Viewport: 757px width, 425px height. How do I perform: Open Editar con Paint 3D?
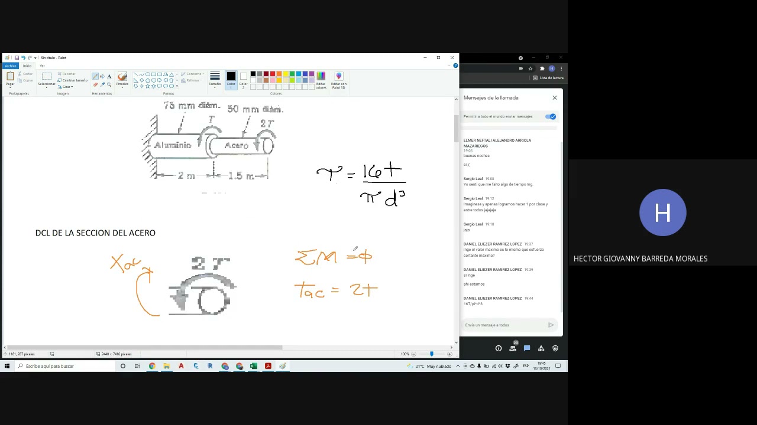point(338,80)
